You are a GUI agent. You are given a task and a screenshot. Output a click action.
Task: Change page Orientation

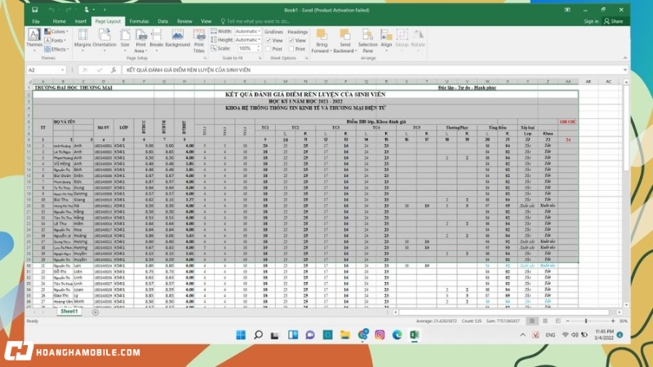104,40
